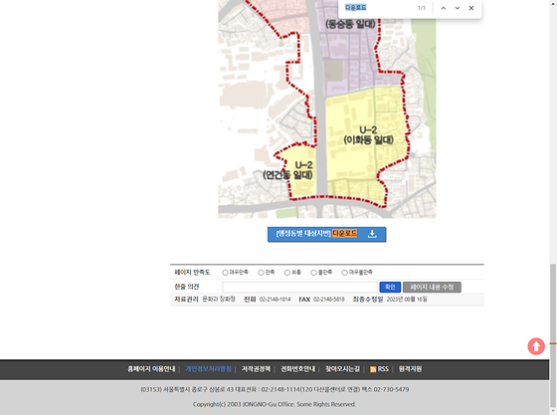
Task: Click the red scroll-to-top arrow button
Action: pyautogui.click(x=536, y=346)
